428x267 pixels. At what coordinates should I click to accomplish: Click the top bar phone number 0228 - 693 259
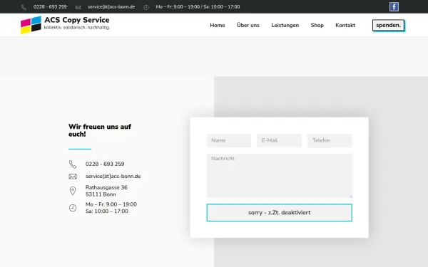[50, 7]
